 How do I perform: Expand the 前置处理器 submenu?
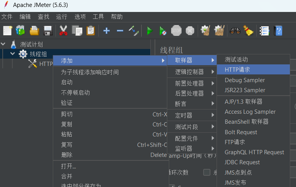coord(192,83)
